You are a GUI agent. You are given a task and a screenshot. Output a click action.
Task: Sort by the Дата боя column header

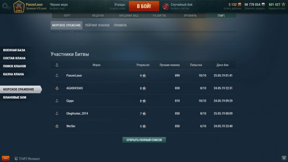tap(222, 65)
